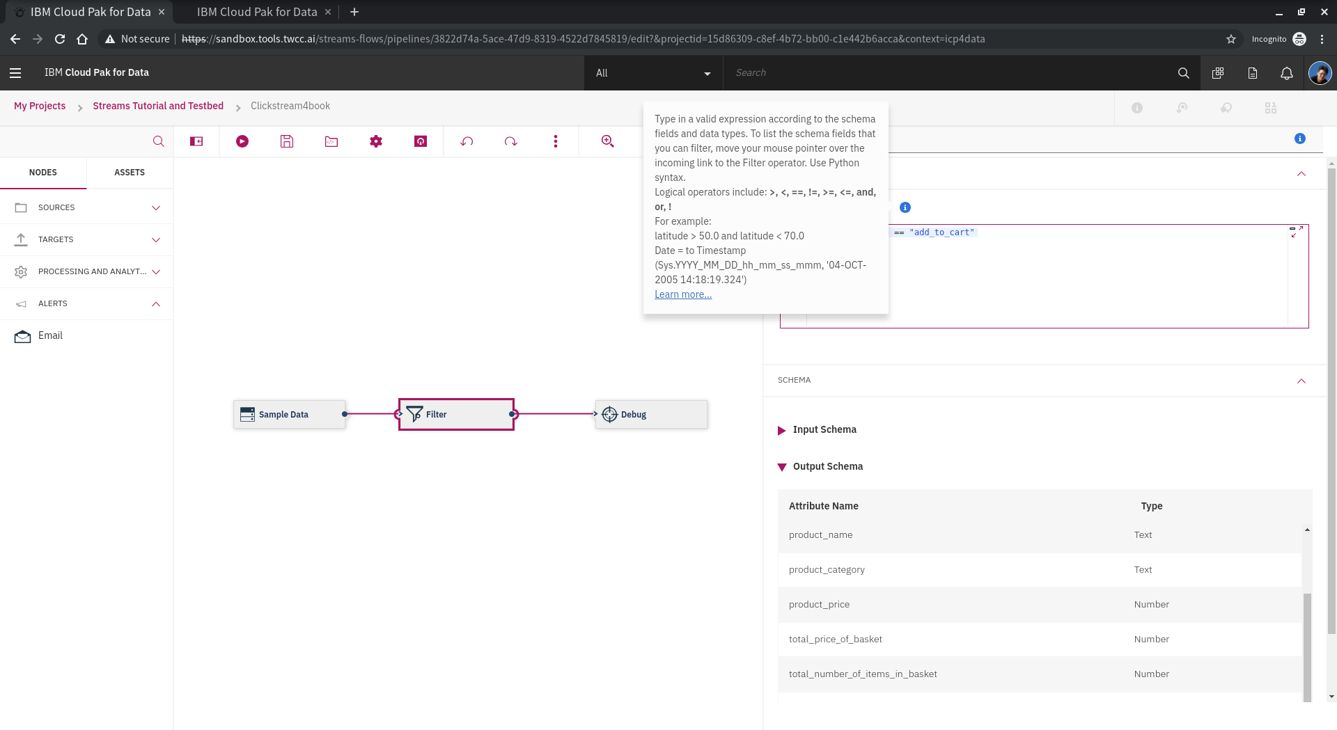Select the Debug node
Screen dimensions: 1337x730
click(x=651, y=414)
